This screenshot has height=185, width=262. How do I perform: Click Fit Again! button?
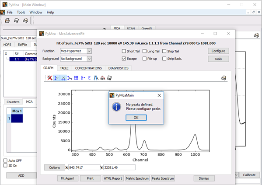(x=67, y=178)
